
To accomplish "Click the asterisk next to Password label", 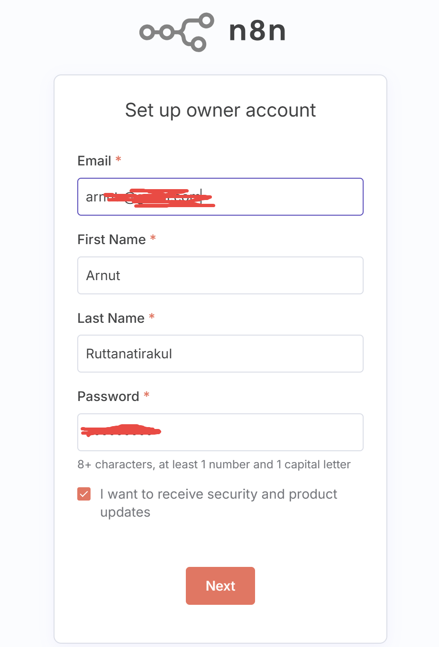I will click(146, 396).
